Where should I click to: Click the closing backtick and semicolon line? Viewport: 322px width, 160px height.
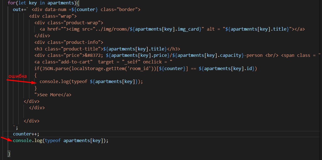pyautogui.click(x=16, y=127)
